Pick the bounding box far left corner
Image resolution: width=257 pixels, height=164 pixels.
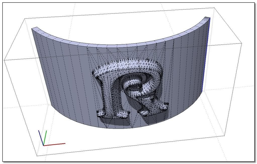point(4,60)
